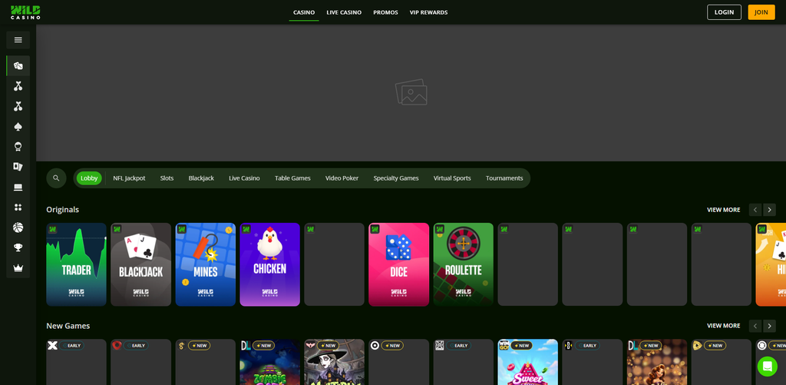786x385 pixels.
Task: Open the Roulette game card
Action: pos(463,264)
